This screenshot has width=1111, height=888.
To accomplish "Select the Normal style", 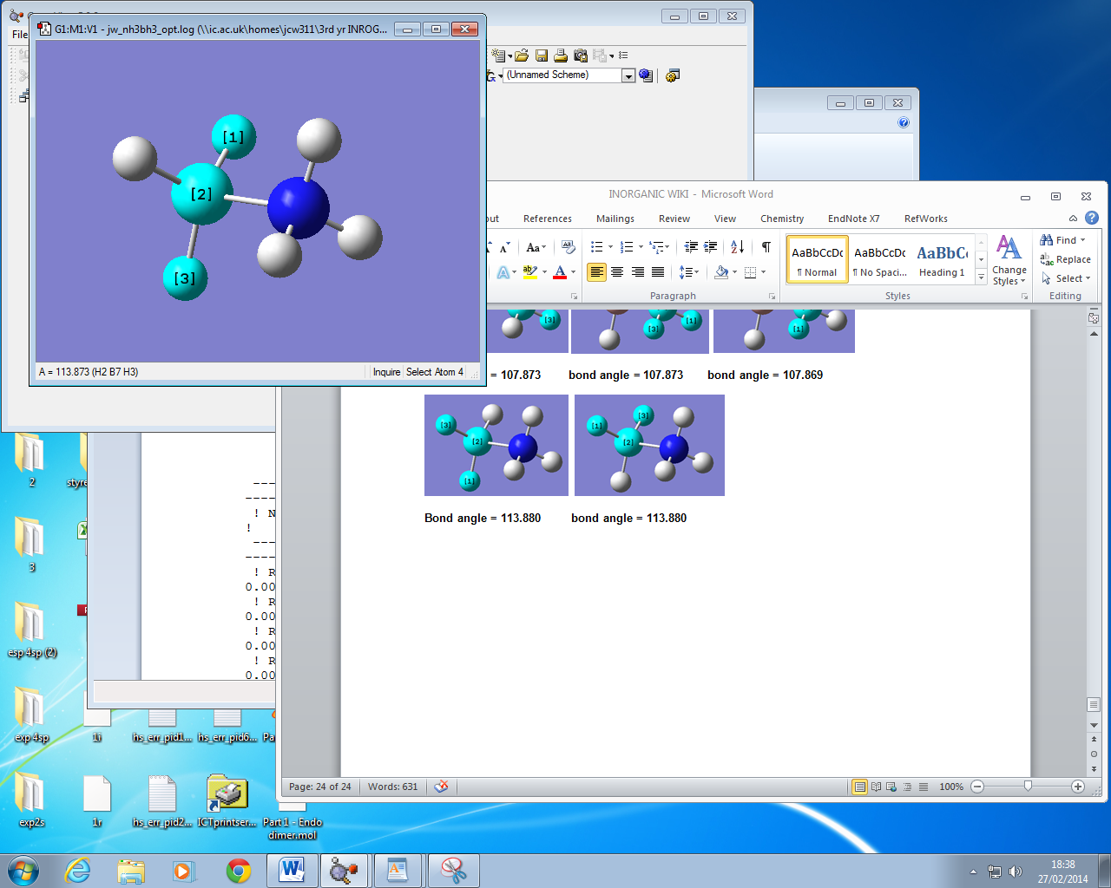I will pyautogui.click(x=818, y=260).
